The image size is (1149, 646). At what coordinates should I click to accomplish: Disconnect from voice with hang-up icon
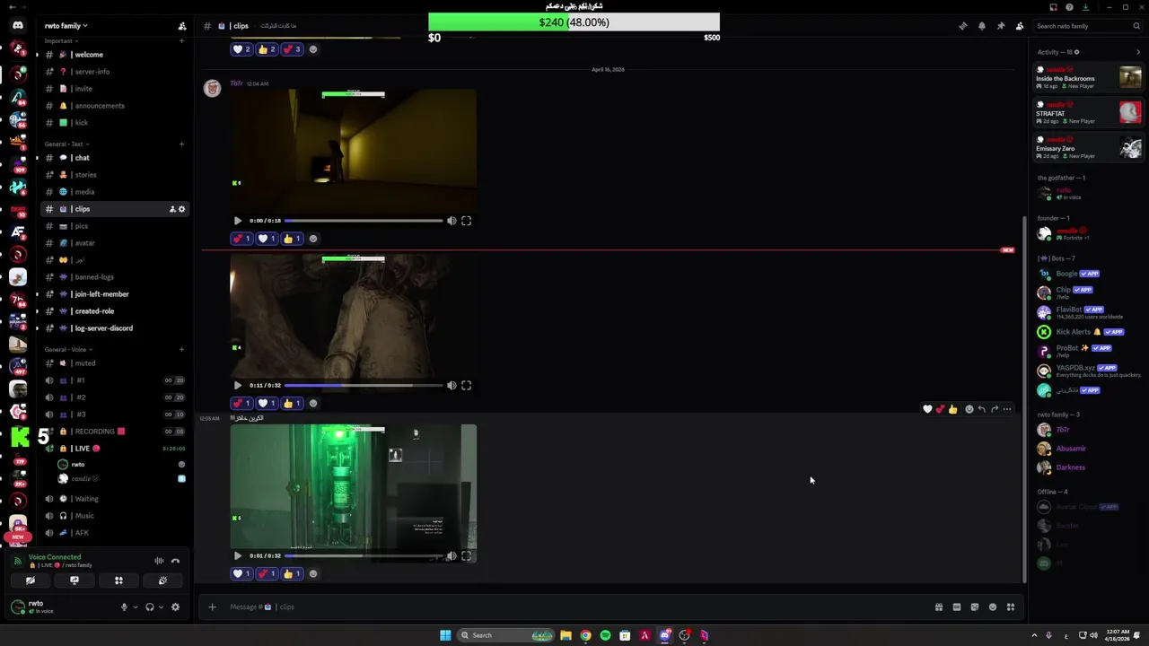(175, 561)
